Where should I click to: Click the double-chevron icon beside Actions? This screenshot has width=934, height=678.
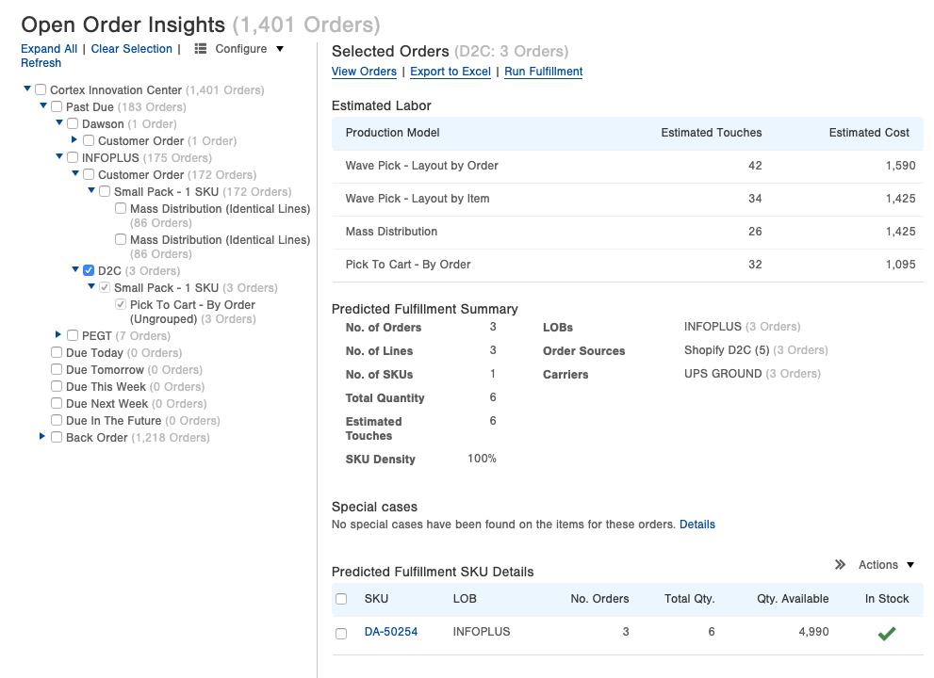click(840, 565)
